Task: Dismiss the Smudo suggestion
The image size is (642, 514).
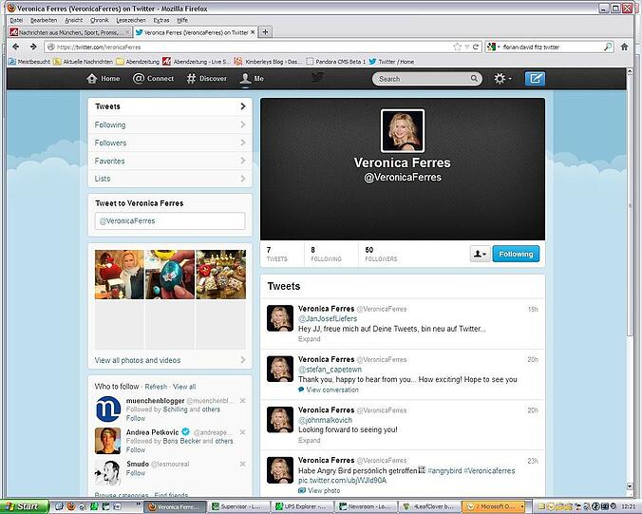Action: [x=243, y=464]
